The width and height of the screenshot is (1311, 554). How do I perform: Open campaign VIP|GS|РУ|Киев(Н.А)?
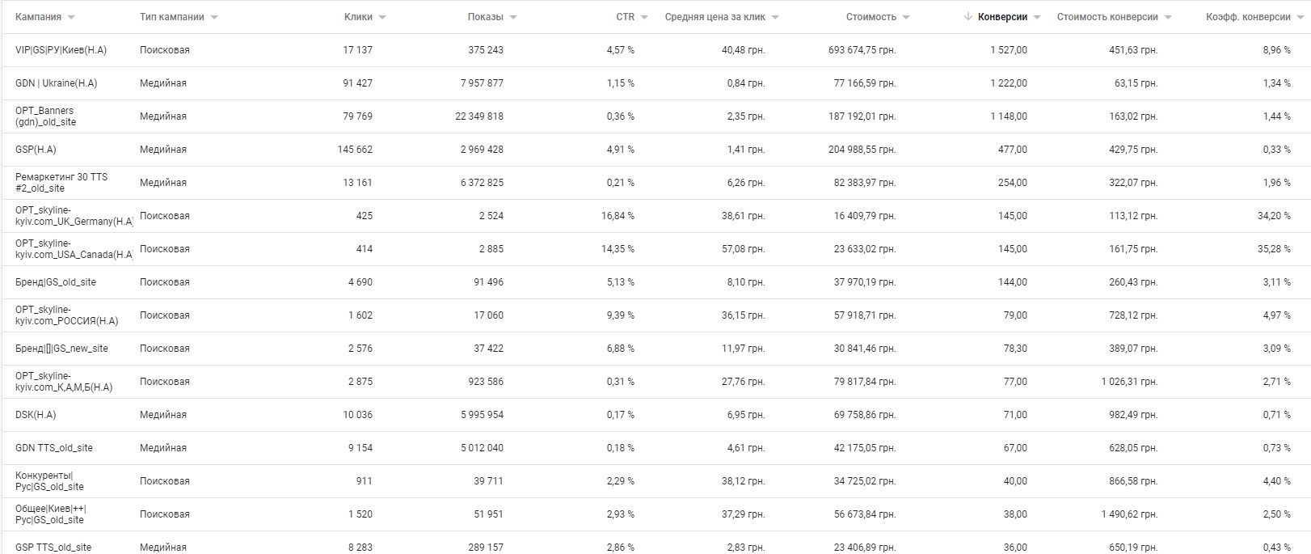61,50
